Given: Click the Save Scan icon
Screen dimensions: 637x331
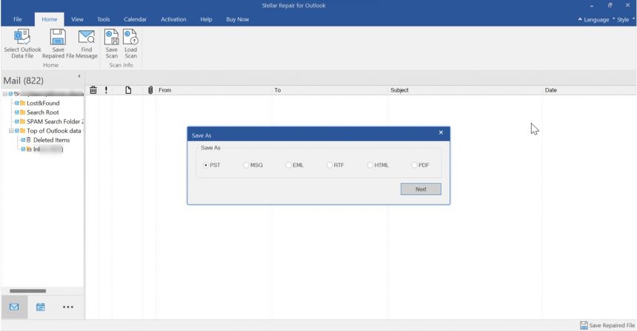Looking at the screenshot, I should [x=111, y=37].
